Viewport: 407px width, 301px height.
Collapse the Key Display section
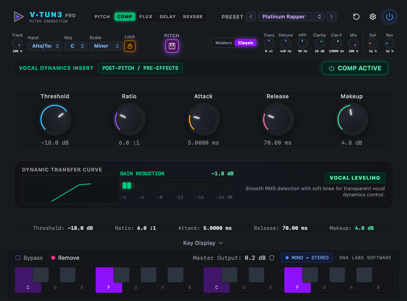point(203,243)
